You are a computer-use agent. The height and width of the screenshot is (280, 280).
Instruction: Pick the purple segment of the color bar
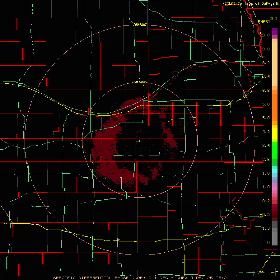point(275,31)
